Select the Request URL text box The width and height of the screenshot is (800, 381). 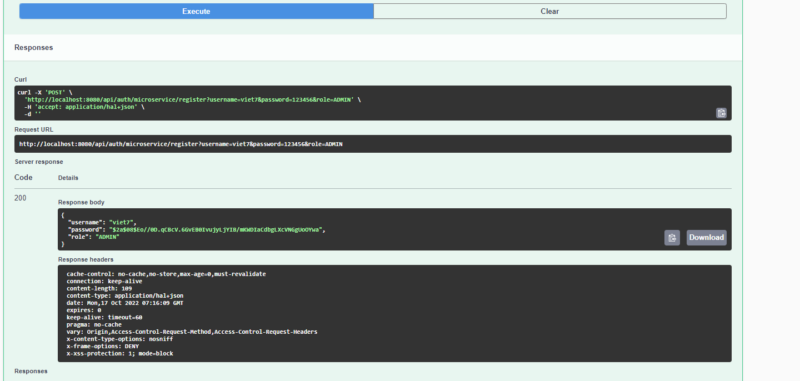point(373,144)
